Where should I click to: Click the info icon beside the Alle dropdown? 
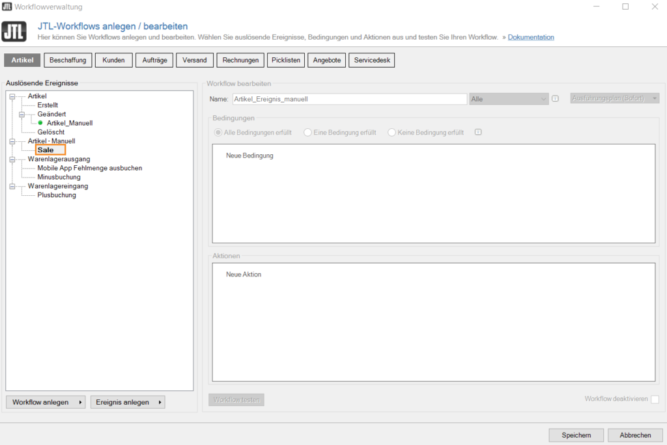pyautogui.click(x=555, y=99)
